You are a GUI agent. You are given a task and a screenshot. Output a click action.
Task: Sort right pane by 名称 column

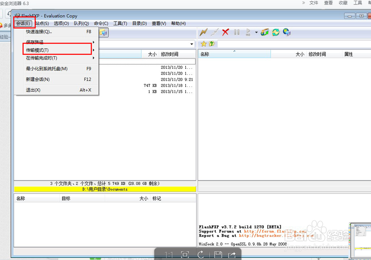[x=234, y=54]
